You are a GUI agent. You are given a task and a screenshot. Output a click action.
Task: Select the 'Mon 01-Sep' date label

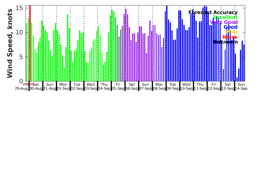click(x=63, y=86)
